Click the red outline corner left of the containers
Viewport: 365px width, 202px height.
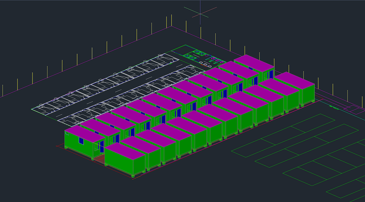pos(57,146)
